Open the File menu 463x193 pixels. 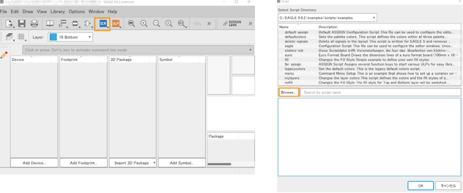tap(4, 11)
